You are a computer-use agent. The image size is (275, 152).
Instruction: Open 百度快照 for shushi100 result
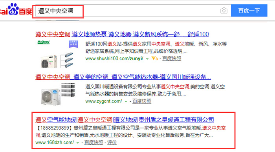pos(172,59)
